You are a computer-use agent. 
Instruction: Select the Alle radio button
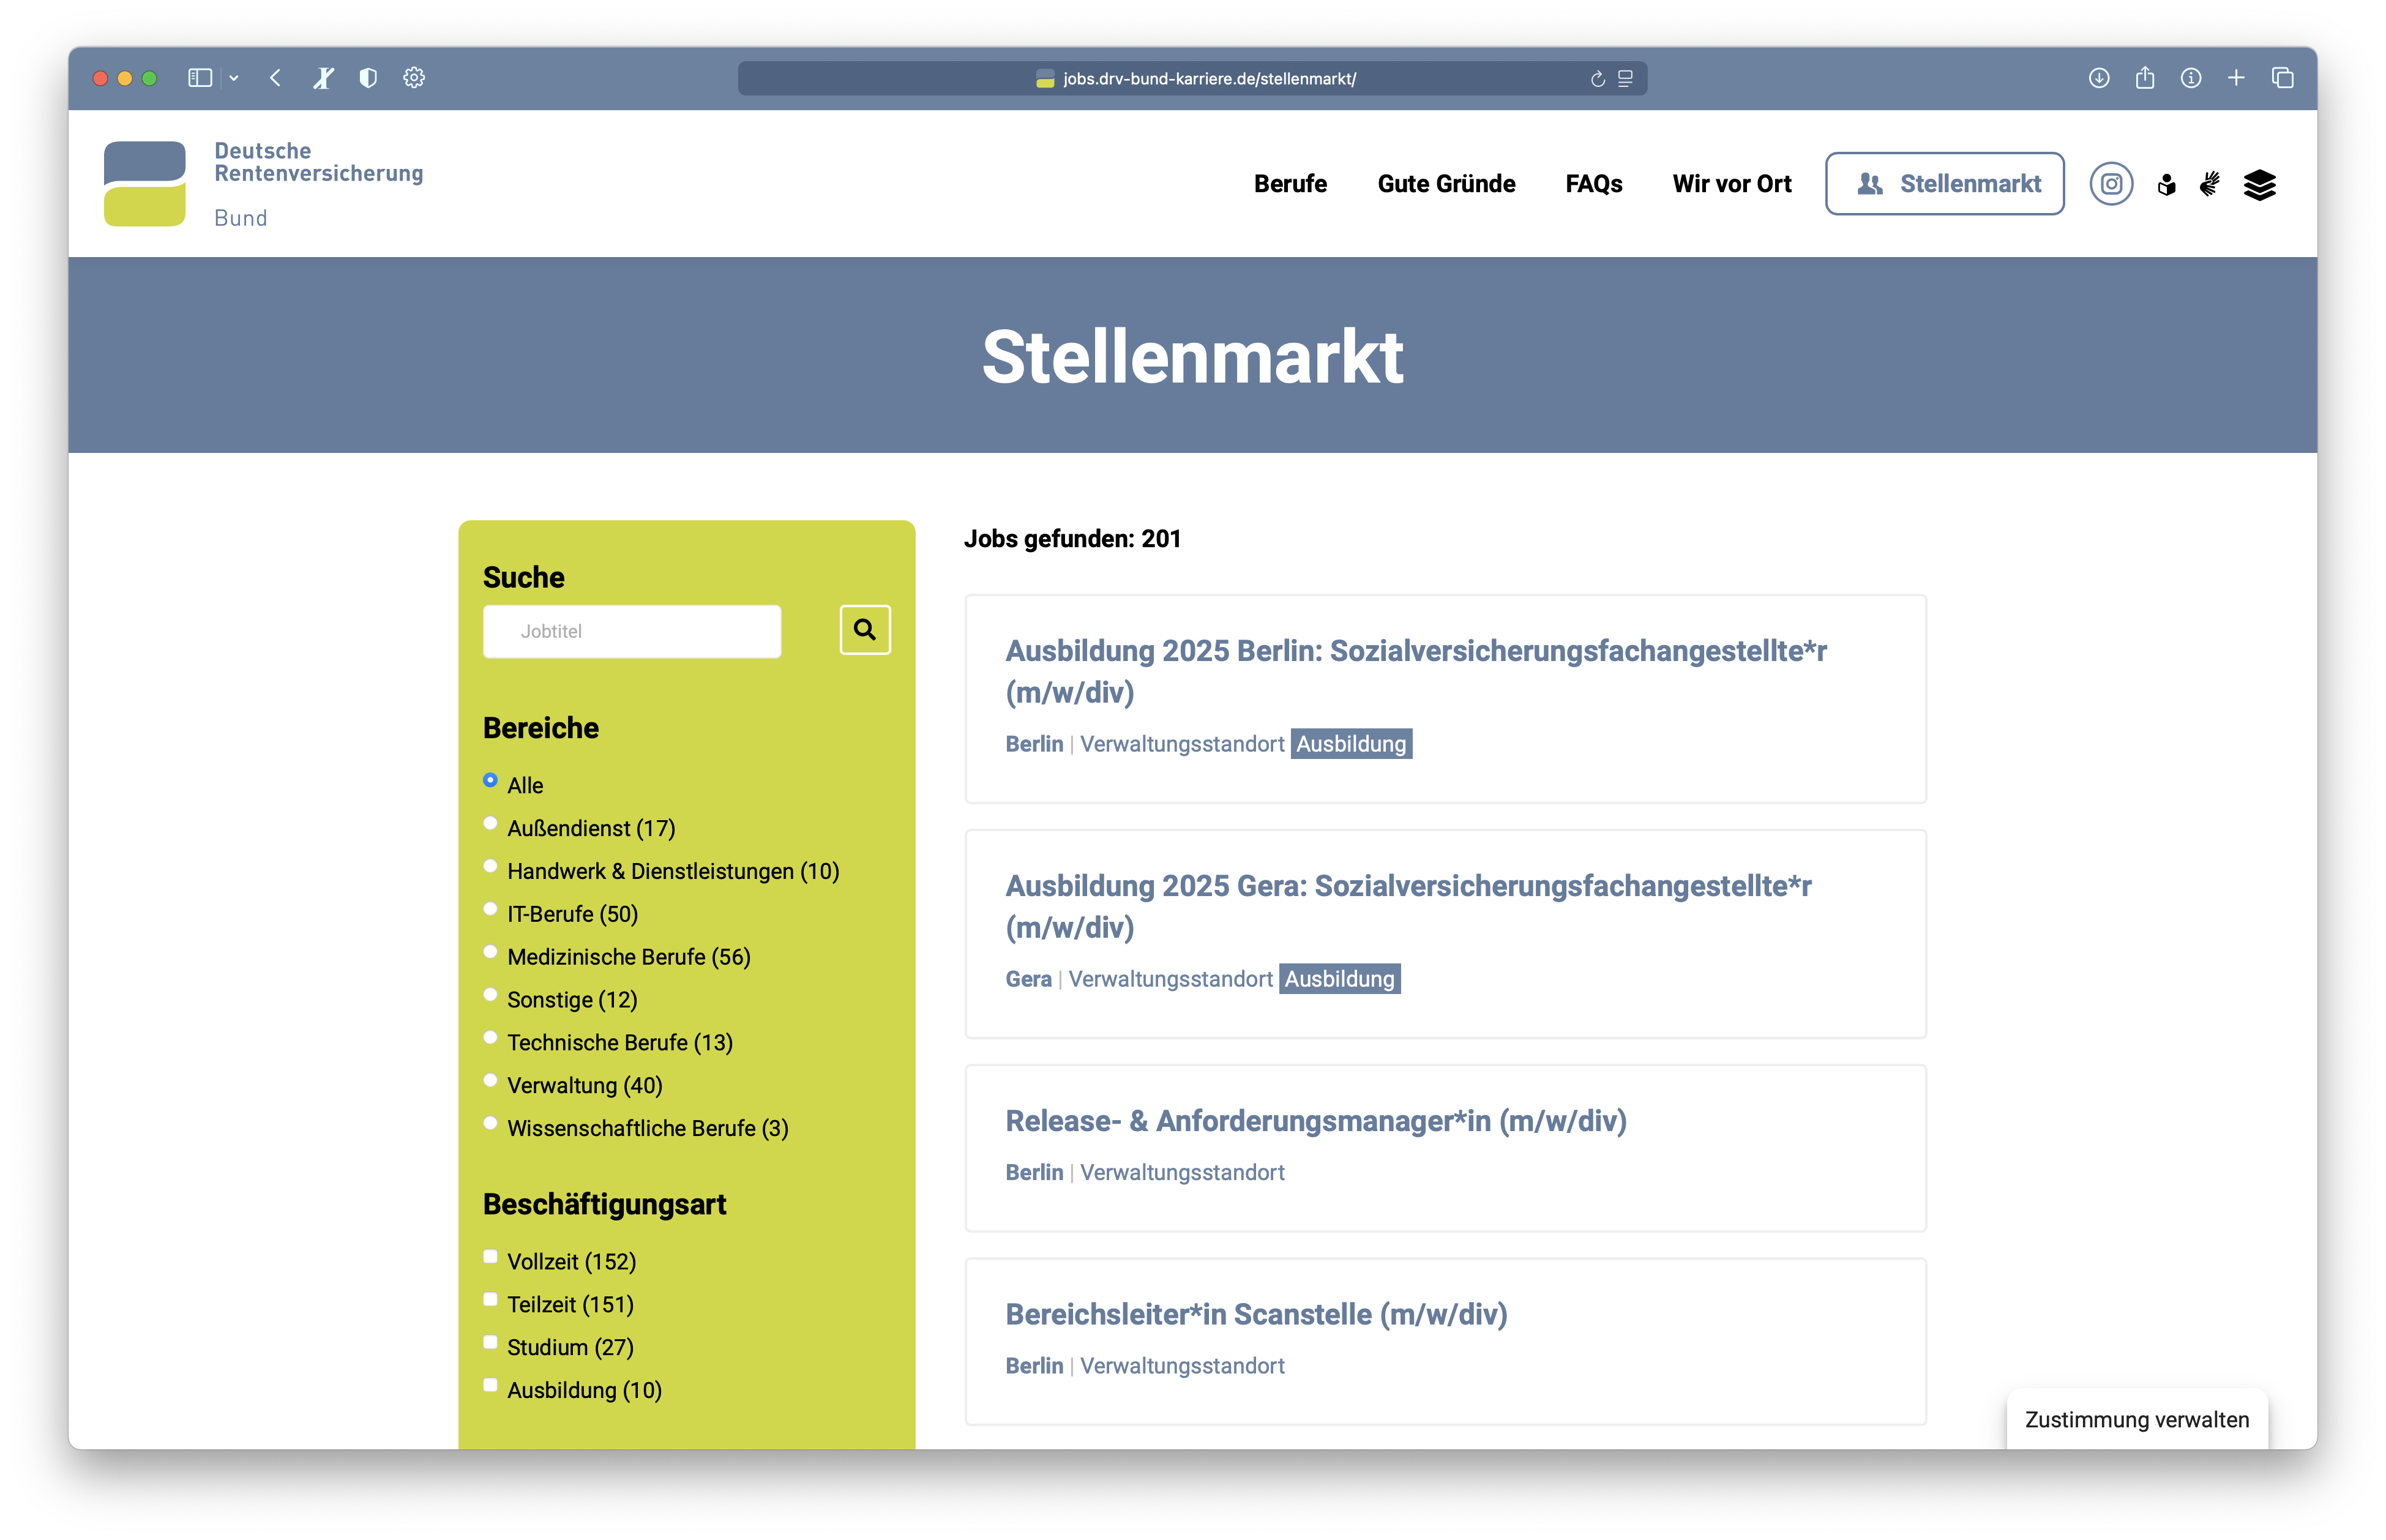(490, 780)
